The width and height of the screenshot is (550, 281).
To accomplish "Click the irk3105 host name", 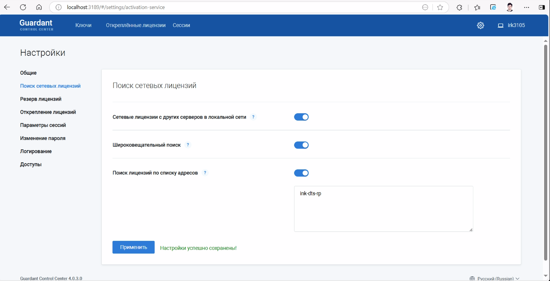I will coord(516,25).
